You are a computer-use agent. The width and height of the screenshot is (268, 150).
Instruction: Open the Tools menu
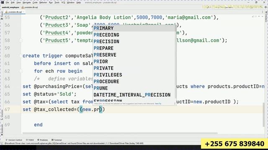coord(57,2)
